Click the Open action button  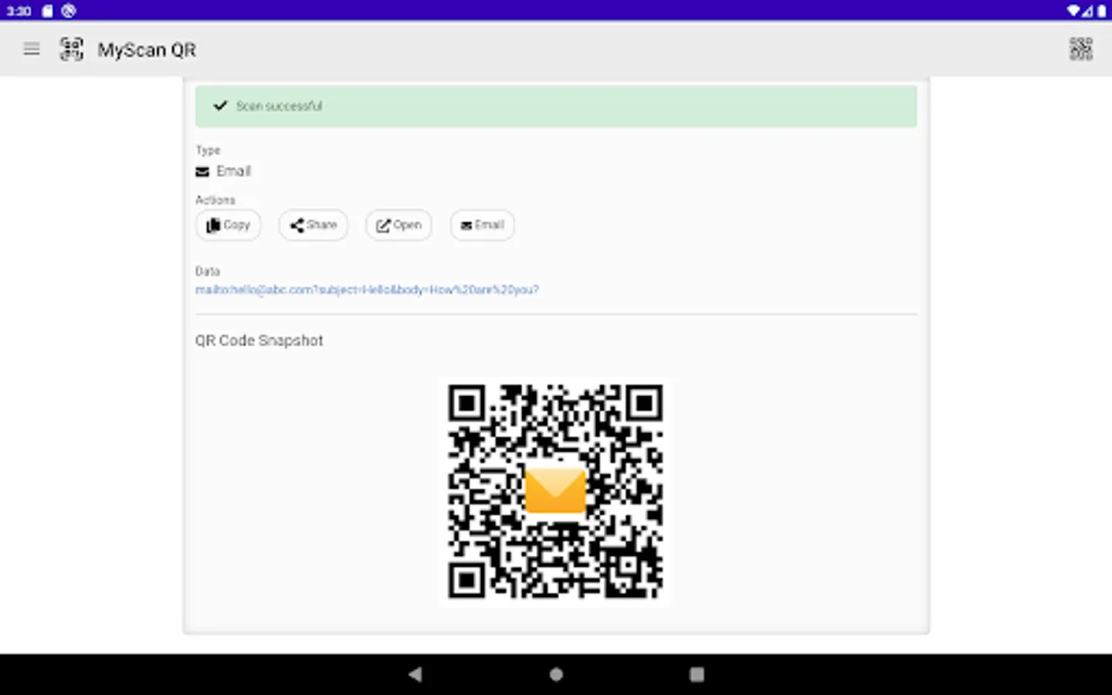pos(399,225)
